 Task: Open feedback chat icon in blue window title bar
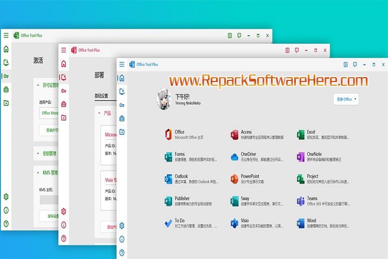(x=355, y=64)
